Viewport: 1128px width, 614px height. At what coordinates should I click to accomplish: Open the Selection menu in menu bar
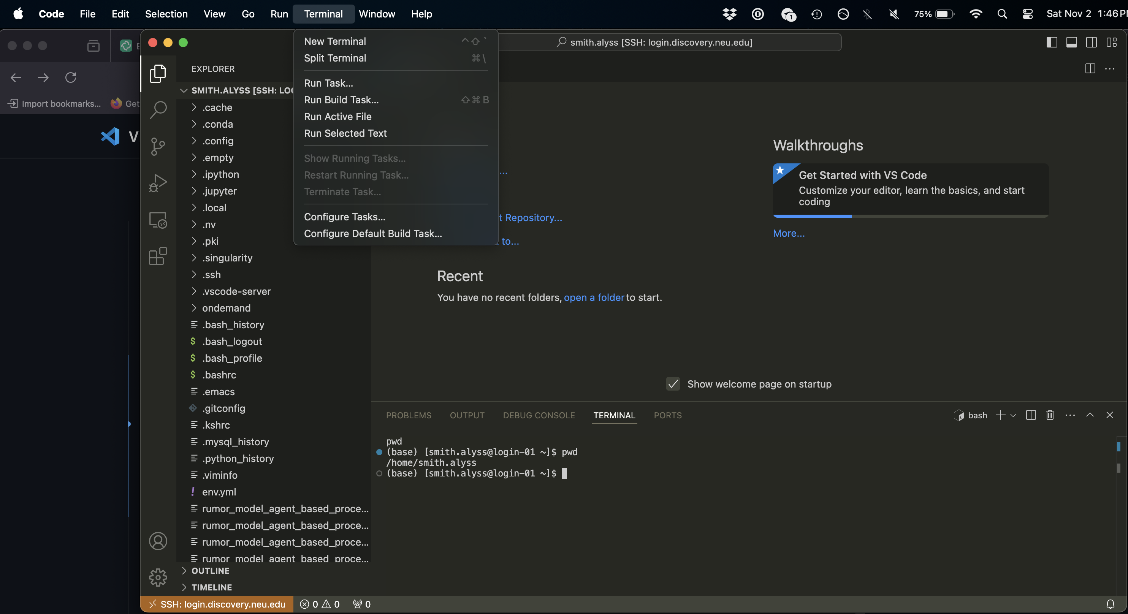click(x=166, y=14)
